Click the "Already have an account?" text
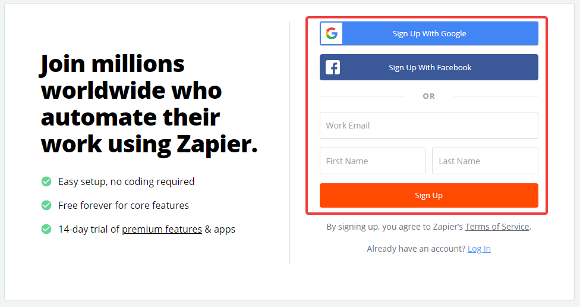The image size is (580, 307). (x=416, y=249)
